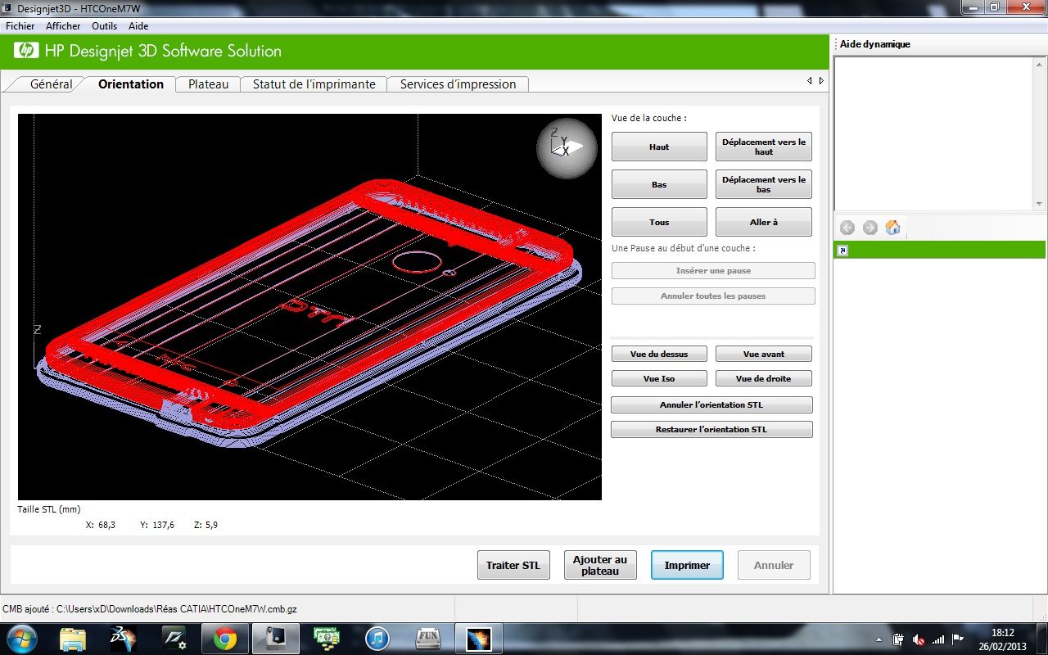
Task: Click Déplacement vers le bas
Action: (764, 184)
